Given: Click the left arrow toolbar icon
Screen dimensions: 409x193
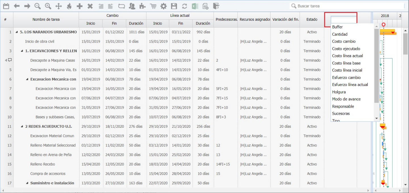Looking at the screenshot, I should (17, 6).
